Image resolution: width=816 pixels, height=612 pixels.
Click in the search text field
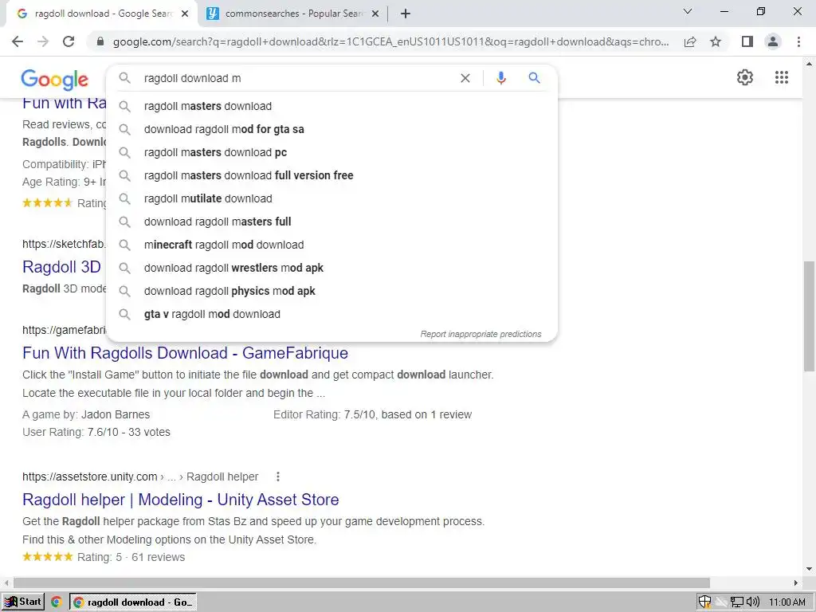click(x=296, y=78)
